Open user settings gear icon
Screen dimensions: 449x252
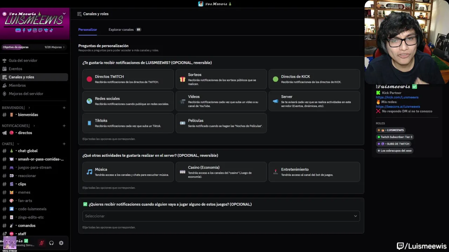pyautogui.click(x=61, y=243)
